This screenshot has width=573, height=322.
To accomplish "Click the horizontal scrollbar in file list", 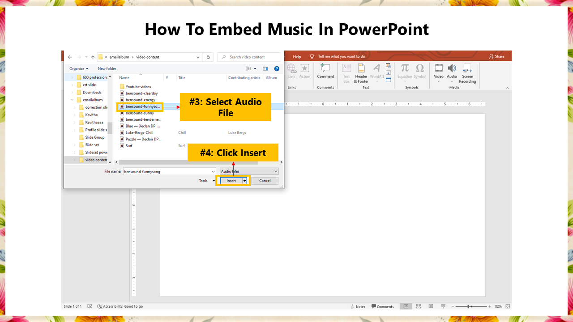I will tap(189, 162).
